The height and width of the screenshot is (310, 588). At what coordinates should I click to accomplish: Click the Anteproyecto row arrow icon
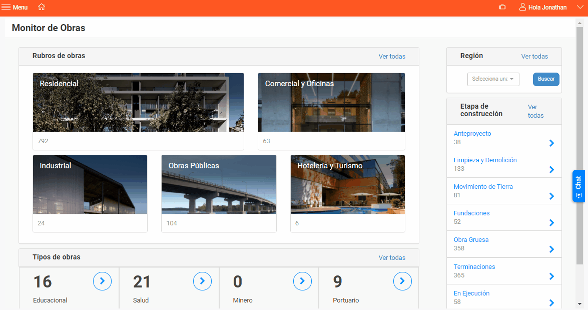click(x=551, y=143)
